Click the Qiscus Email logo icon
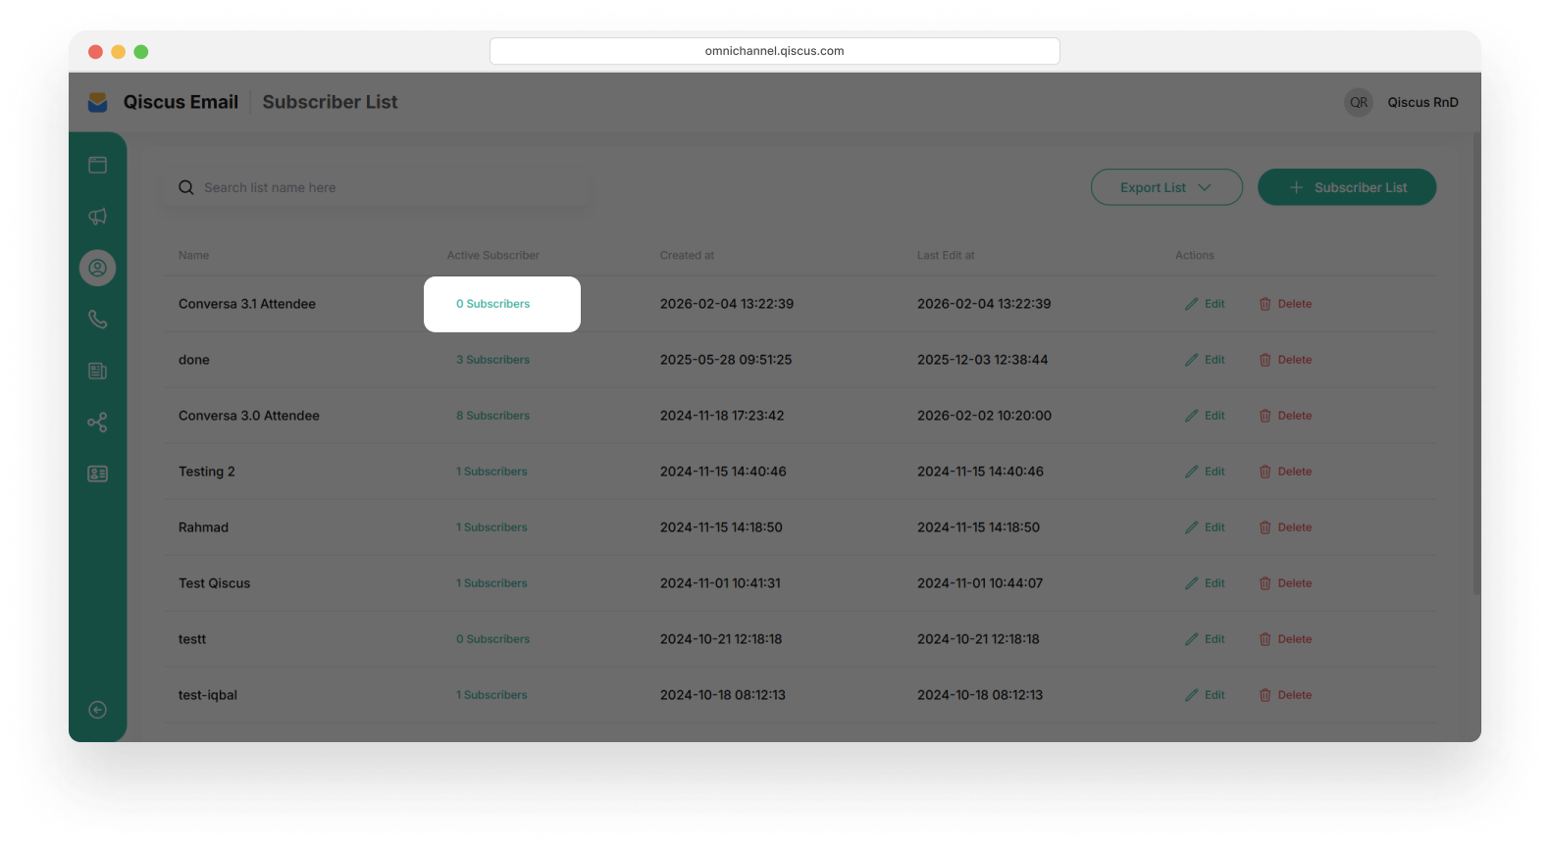This screenshot has width=1550, height=849. click(x=97, y=102)
